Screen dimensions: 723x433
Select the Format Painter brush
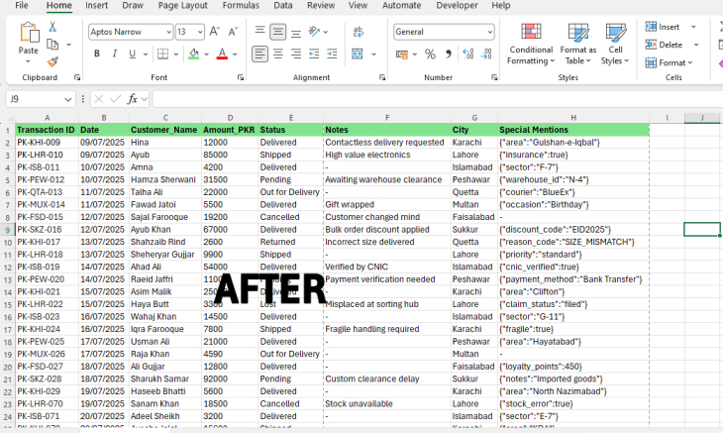click(52, 60)
